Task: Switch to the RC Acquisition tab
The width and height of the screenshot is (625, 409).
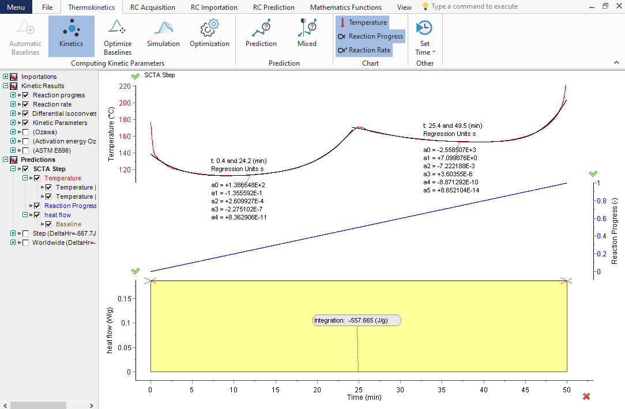Action: pyautogui.click(x=153, y=7)
